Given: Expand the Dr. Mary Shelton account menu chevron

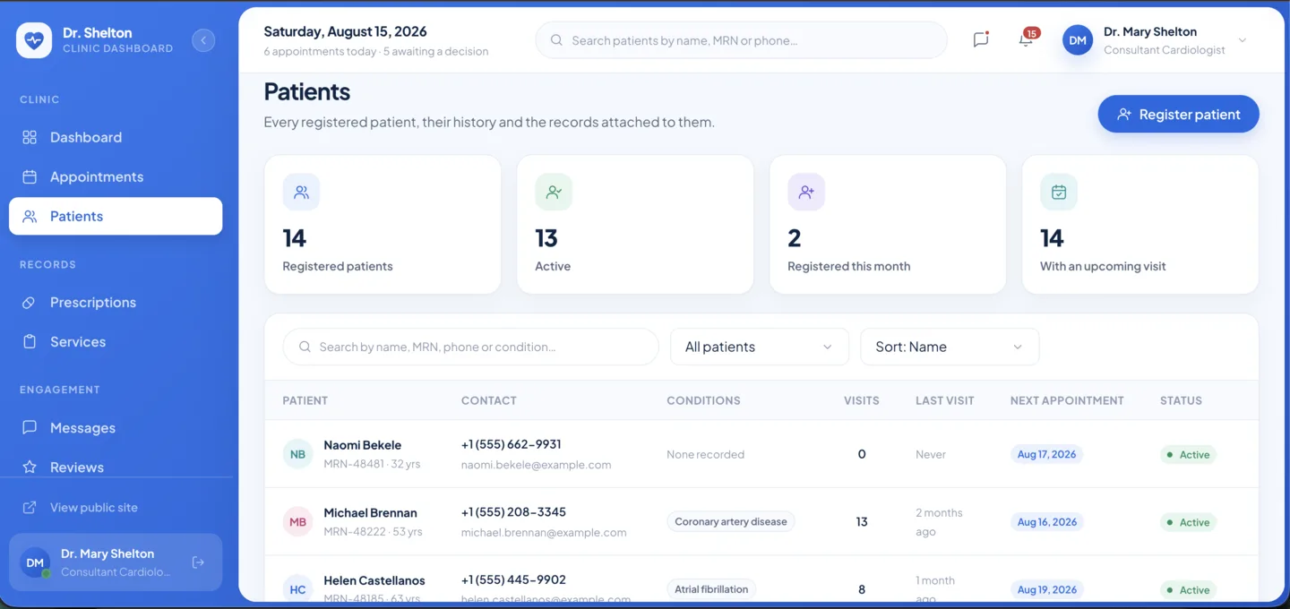Looking at the screenshot, I should [x=1243, y=40].
